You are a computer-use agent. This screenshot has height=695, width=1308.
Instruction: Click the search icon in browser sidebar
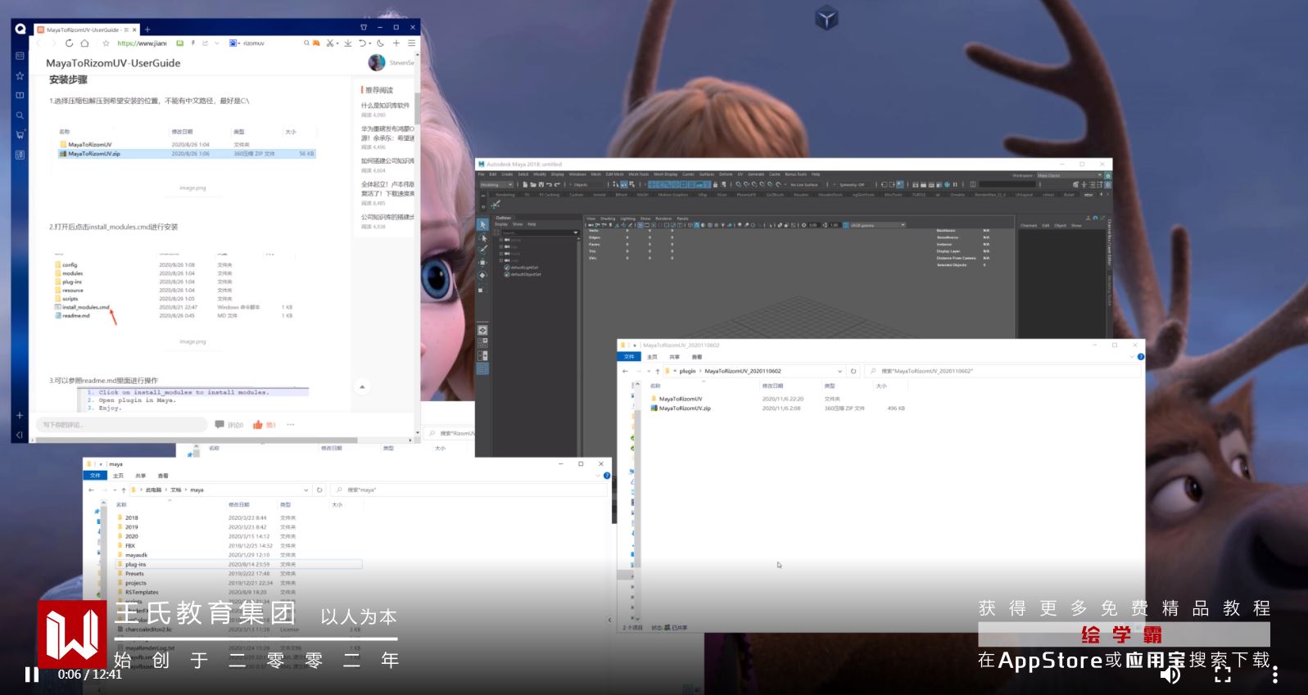click(x=20, y=115)
